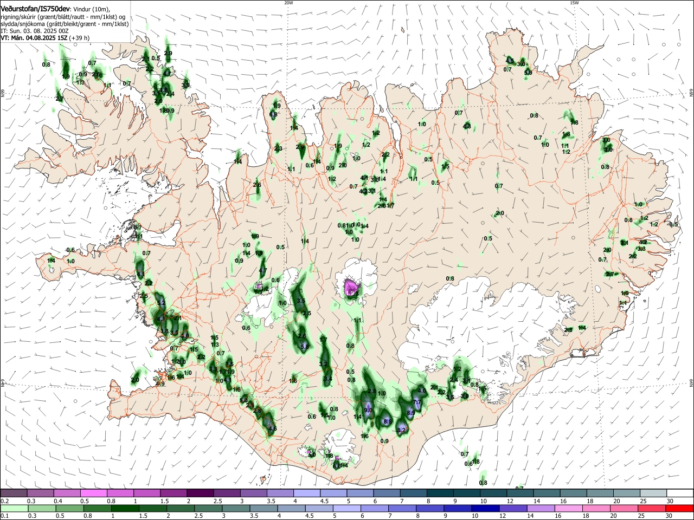Click the 8.2 precipitation value
The image size is (694, 520).
(402, 430)
